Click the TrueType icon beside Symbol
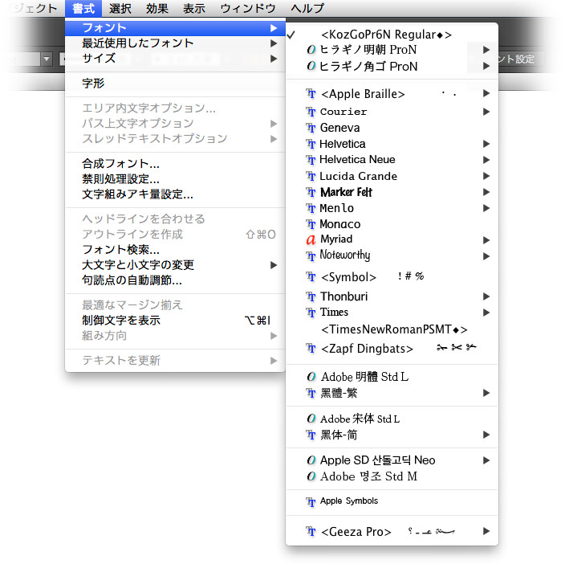Screen dimensions: 565x564 pyautogui.click(x=311, y=276)
